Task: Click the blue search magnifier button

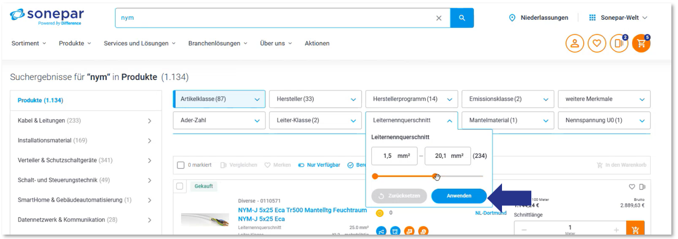Action: 462,18
